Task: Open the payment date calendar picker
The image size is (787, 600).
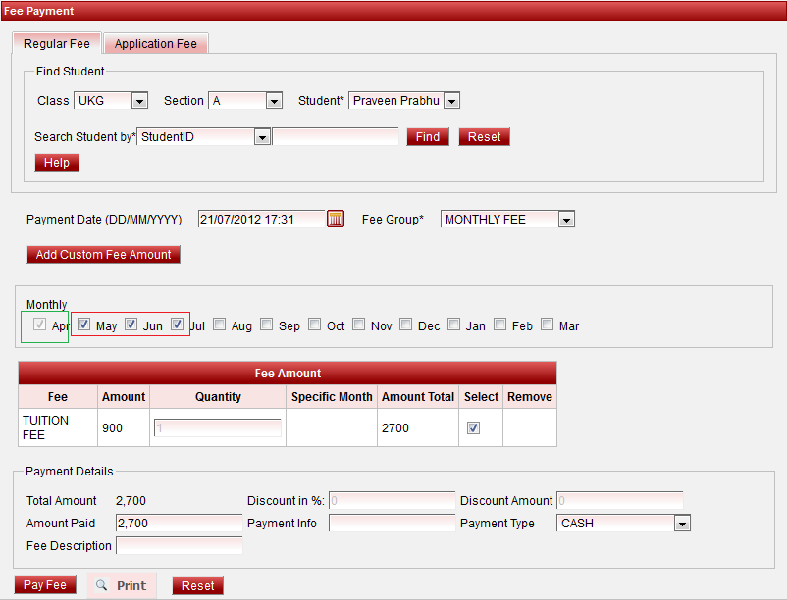Action: pos(336,220)
